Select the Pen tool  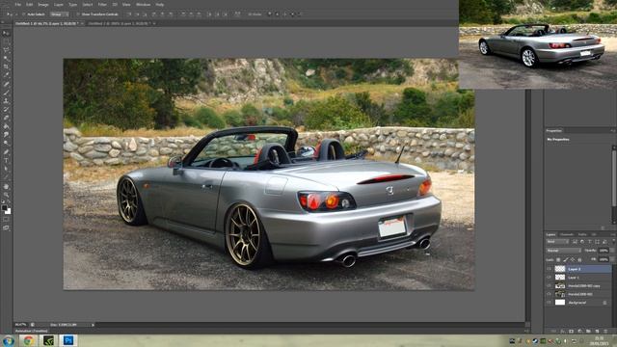point(6,152)
